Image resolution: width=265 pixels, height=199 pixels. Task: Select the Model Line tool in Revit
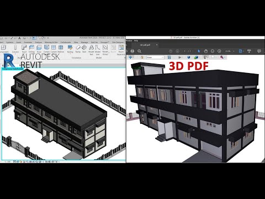coord(98,50)
